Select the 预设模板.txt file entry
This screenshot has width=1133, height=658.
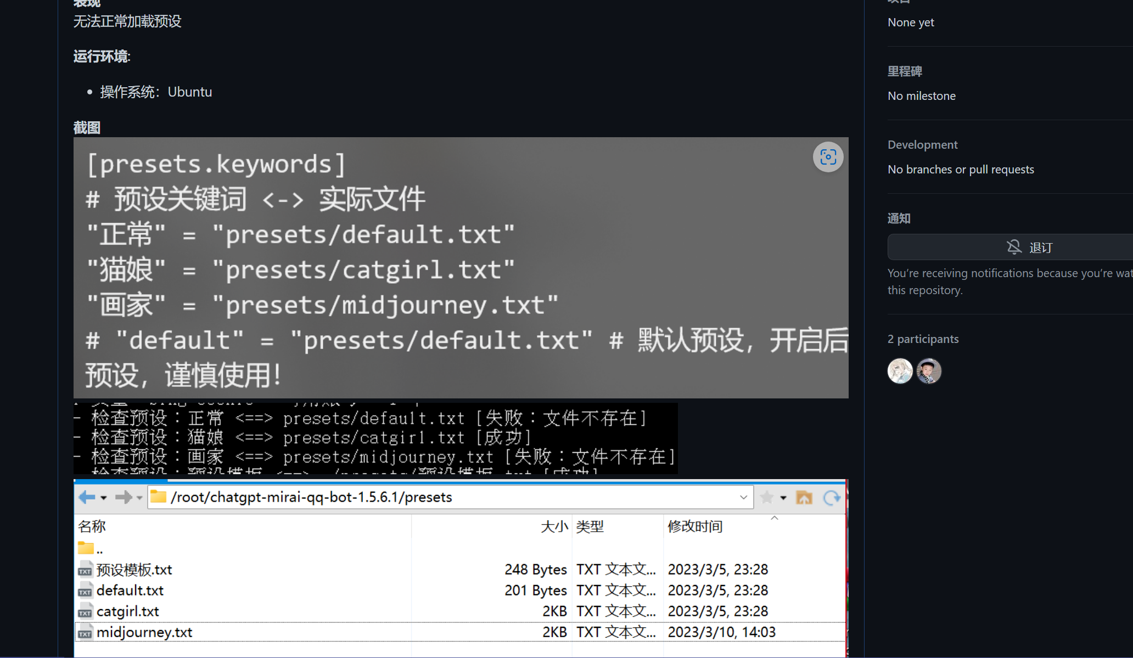pyautogui.click(x=134, y=569)
